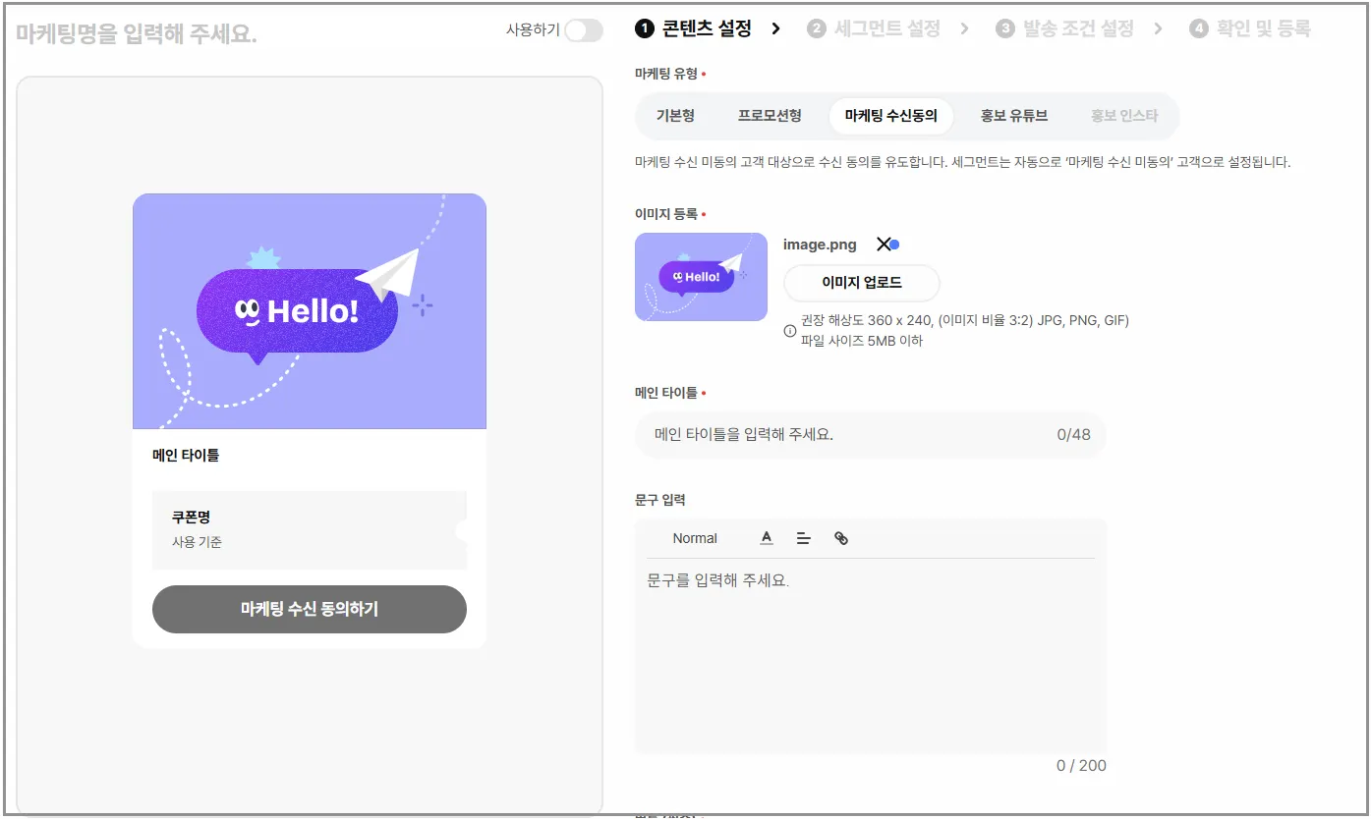Insert a link with the chain icon
This screenshot has height=819, width=1371.
(840, 538)
